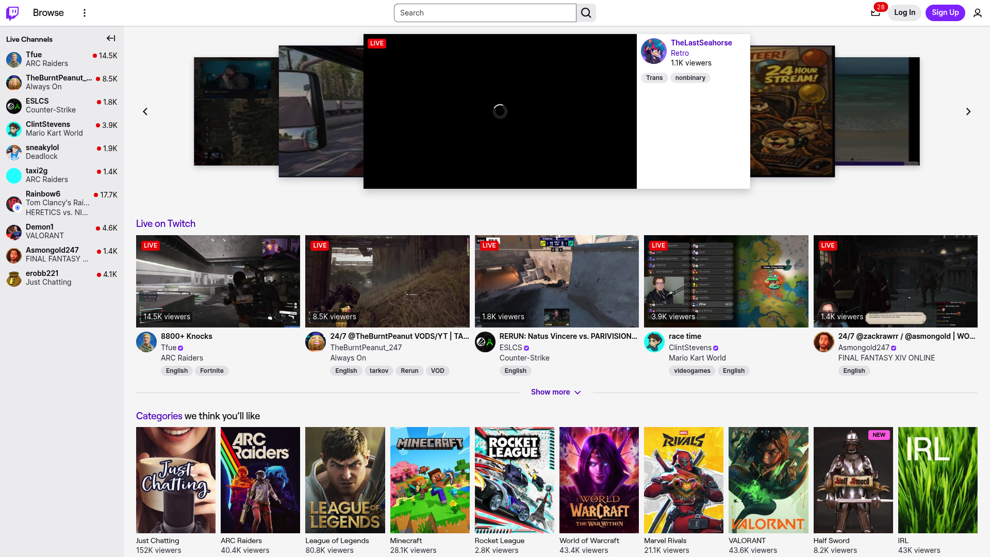Viewport: 990px width, 557px height.
Task: Click the Log In button
Action: tap(904, 12)
